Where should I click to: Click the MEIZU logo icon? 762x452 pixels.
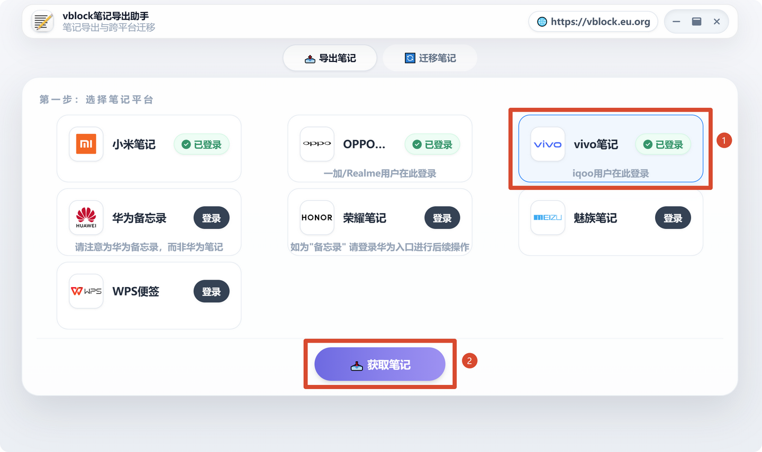pyautogui.click(x=548, y=217)
